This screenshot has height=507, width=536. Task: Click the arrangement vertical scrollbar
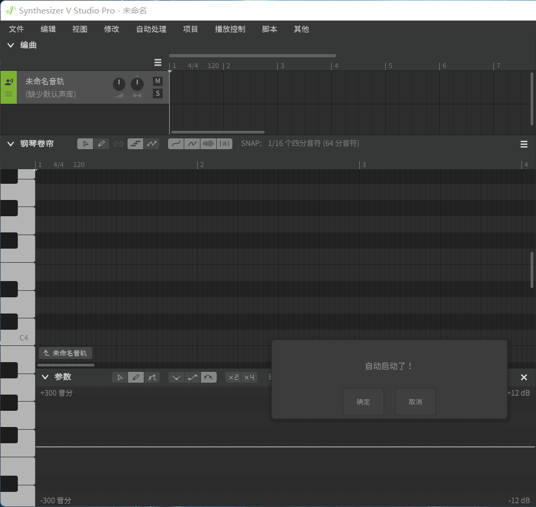pyautogui.click(x=532, y=99)
